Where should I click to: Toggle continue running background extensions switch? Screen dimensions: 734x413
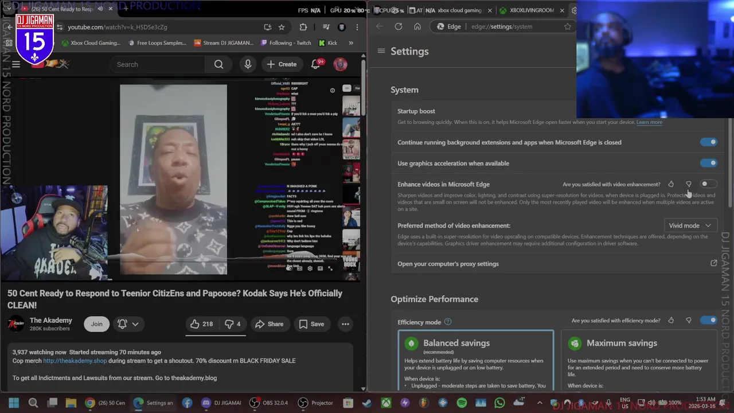[709, 142]
